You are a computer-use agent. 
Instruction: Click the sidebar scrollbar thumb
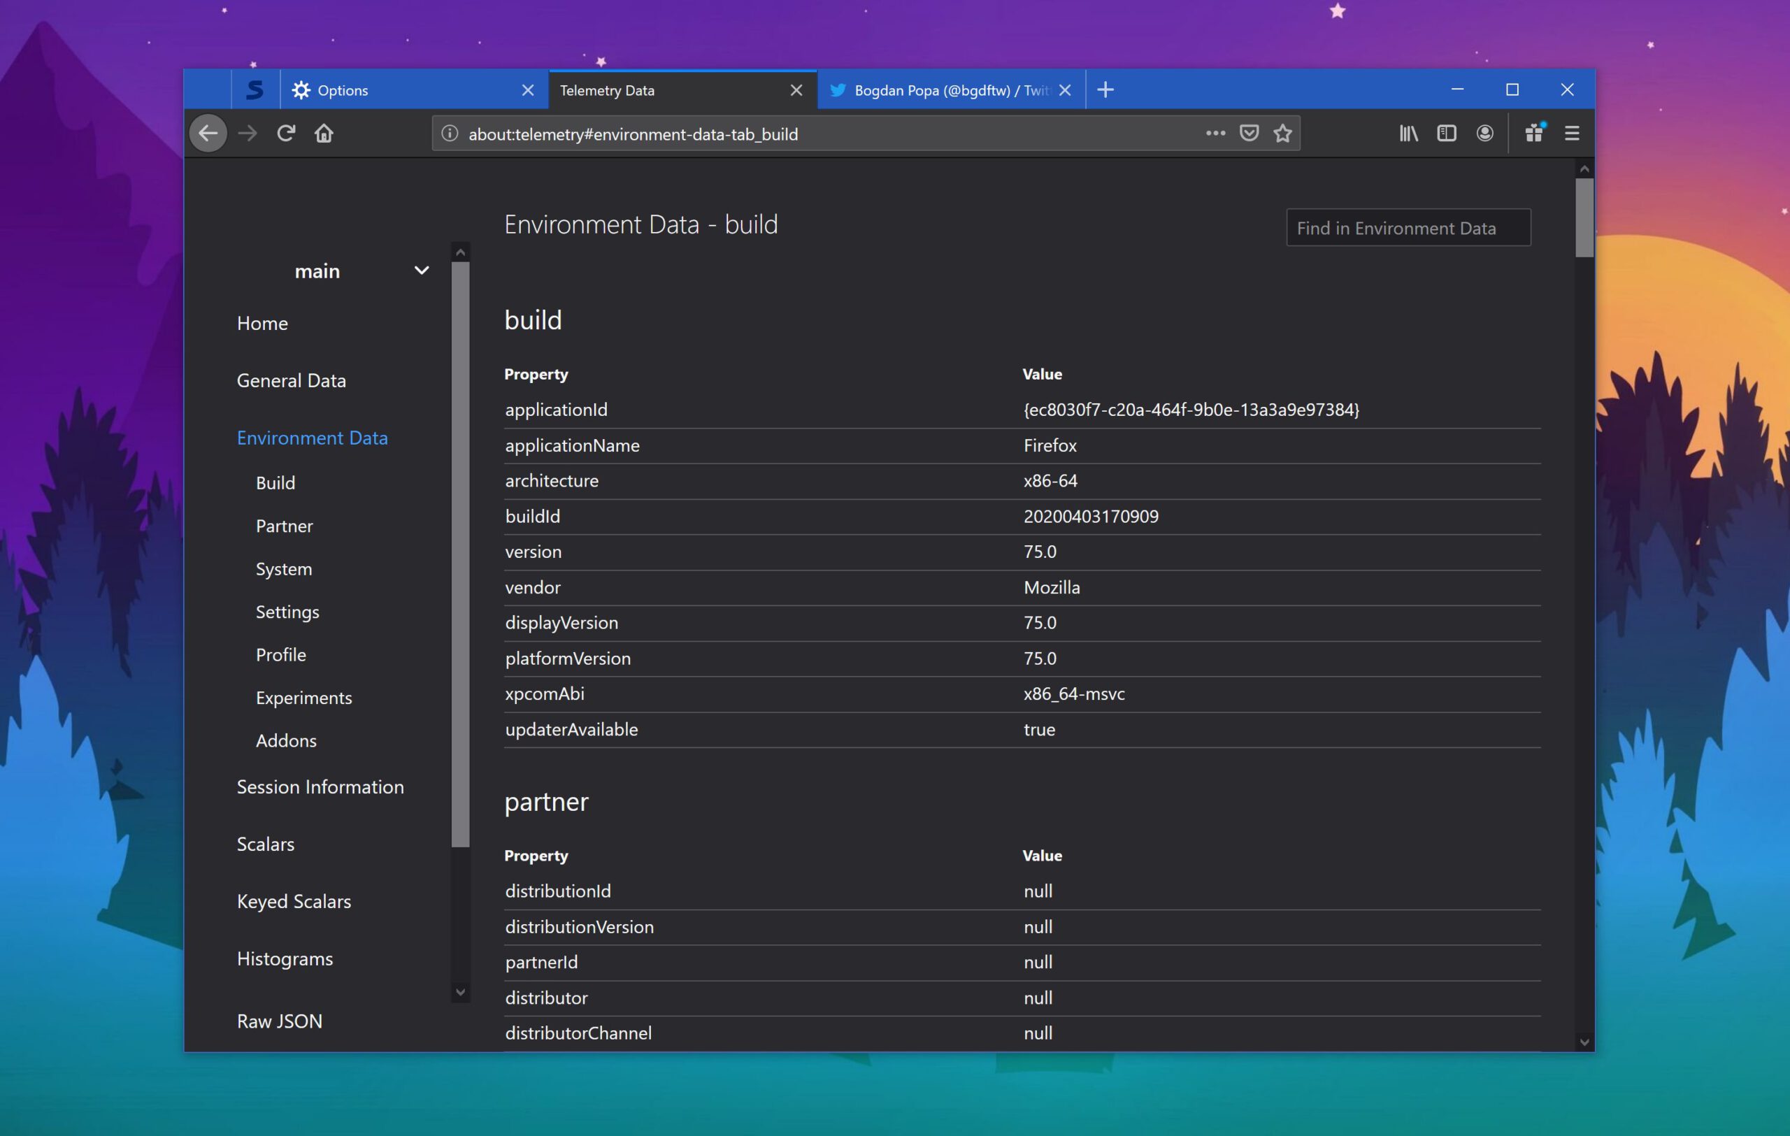point(461,554)
